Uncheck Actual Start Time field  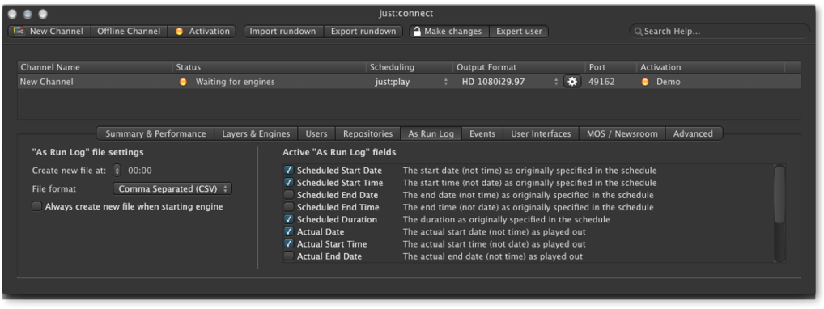tap(288, 243)
